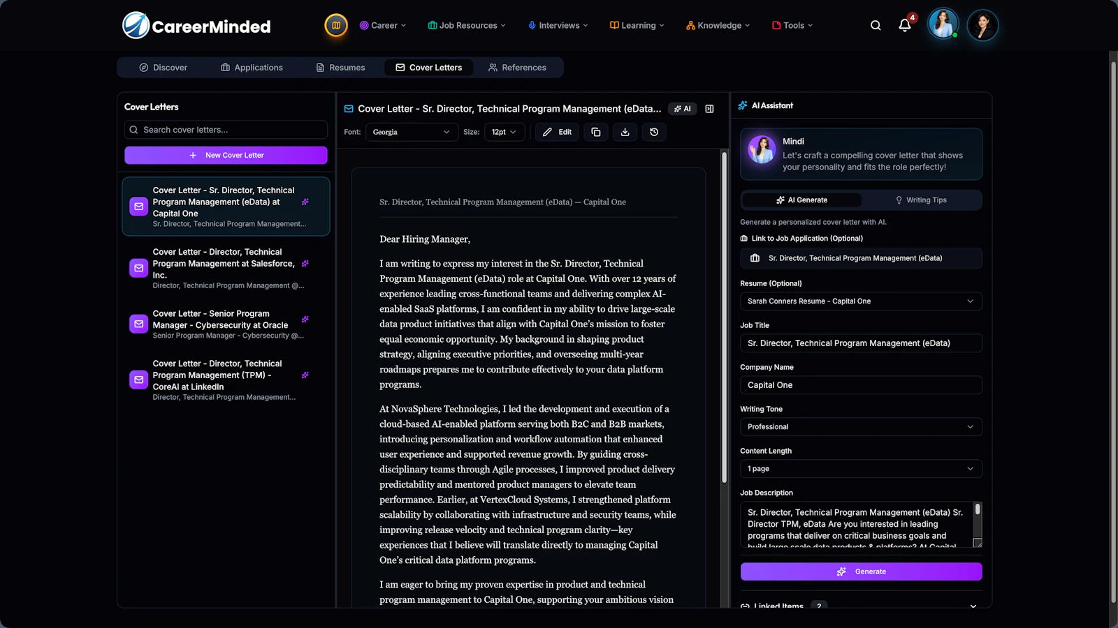Switch to the Applications tab
This screenshot has height=628, width=1118.
pos(252,68)
